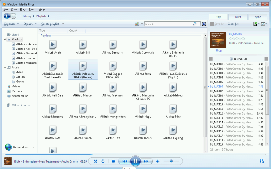
Task: Click the playback seek bar
Action: tap(135, 154)
